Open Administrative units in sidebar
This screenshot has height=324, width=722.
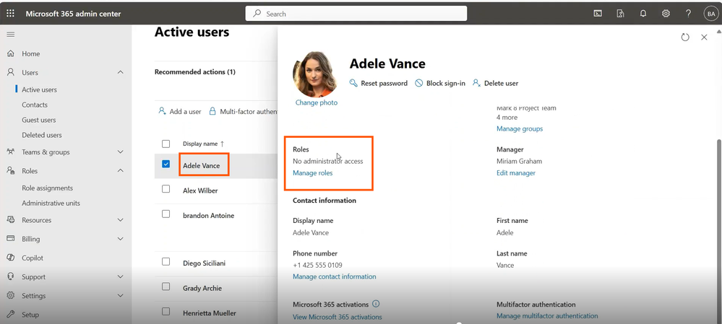pyautogui.click(x=51, y=203)
